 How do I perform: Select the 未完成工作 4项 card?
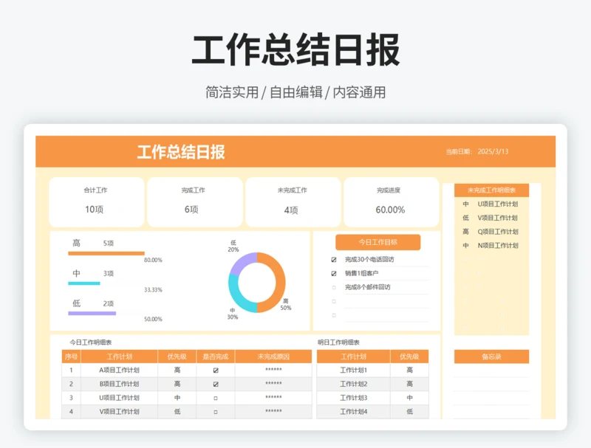(x=293, y=201)
